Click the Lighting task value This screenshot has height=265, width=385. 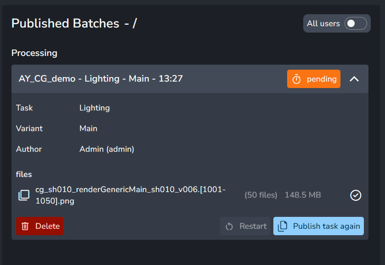[94, 108]
